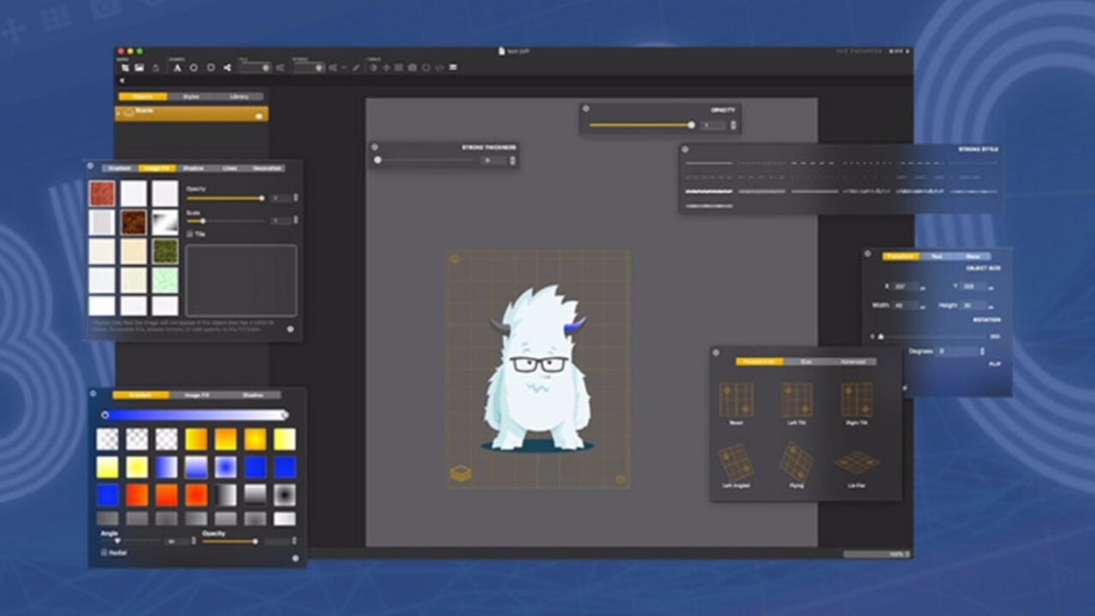Select the black radial gradient swatch
This screenshot has width=1095, height=616.
click(x=285, y=495)
